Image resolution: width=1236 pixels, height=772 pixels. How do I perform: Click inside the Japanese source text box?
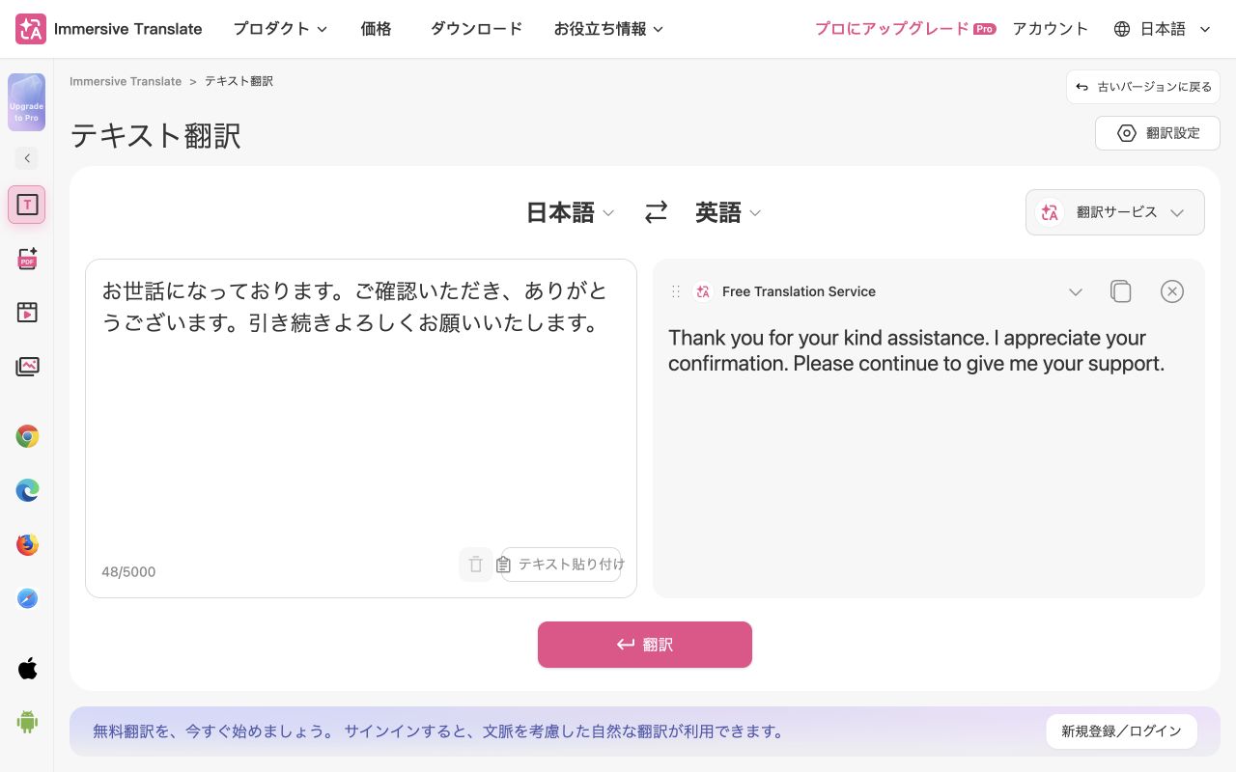click(361, 428)
